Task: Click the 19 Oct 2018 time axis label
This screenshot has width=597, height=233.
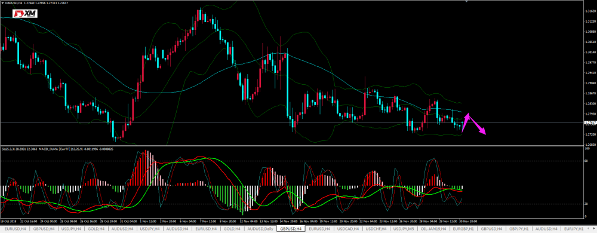Action: (x=8, y=221)
